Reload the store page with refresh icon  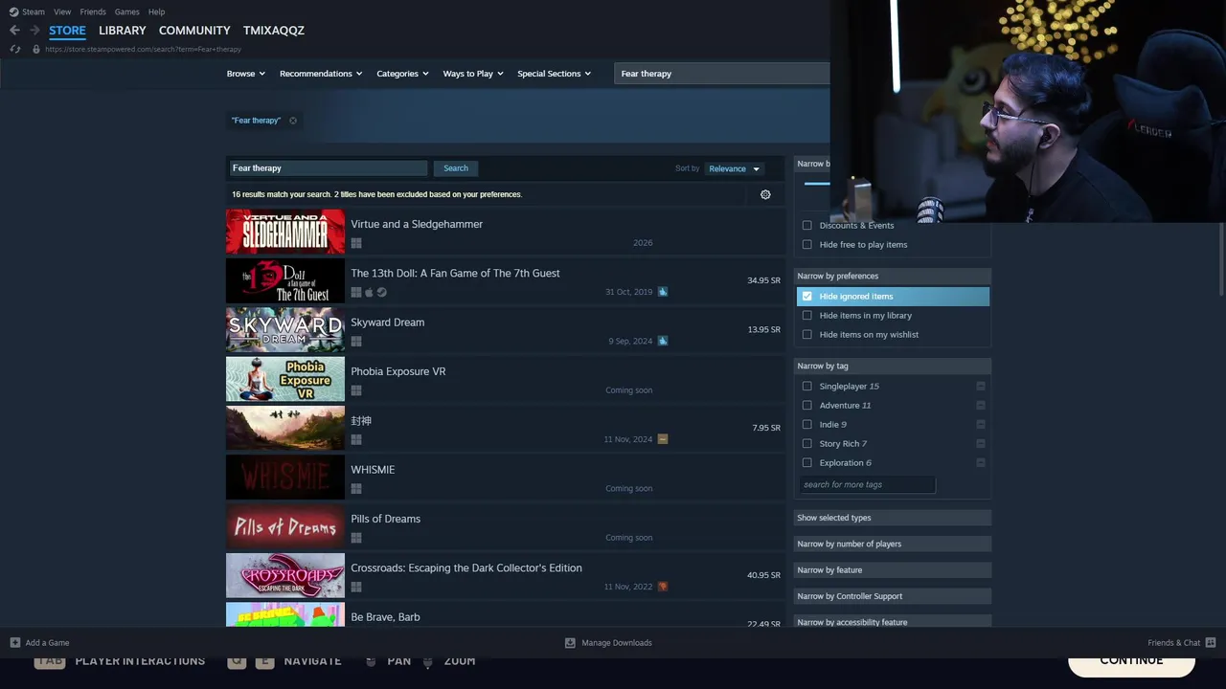[x=15, y=49]
